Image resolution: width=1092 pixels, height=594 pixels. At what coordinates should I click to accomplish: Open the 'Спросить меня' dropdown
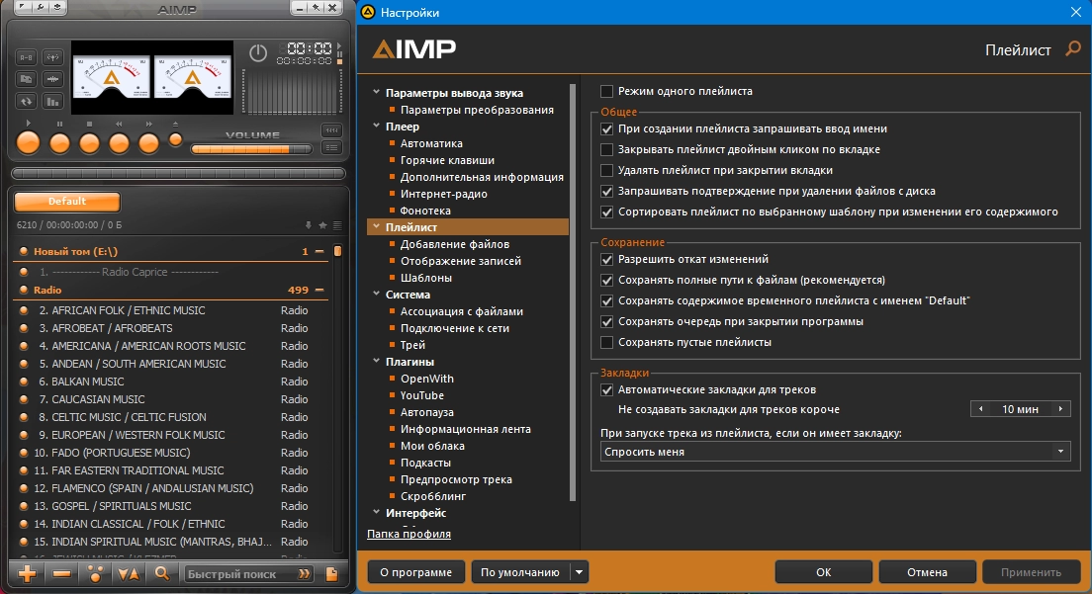[x=835, y=452]
